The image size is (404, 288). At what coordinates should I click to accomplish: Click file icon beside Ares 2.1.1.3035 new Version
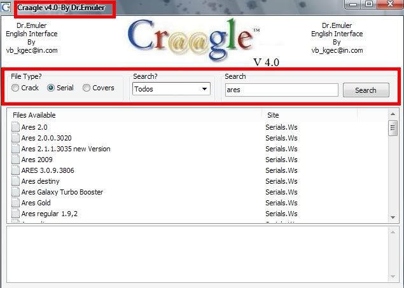pyautogui.click(x=15, y=149)
